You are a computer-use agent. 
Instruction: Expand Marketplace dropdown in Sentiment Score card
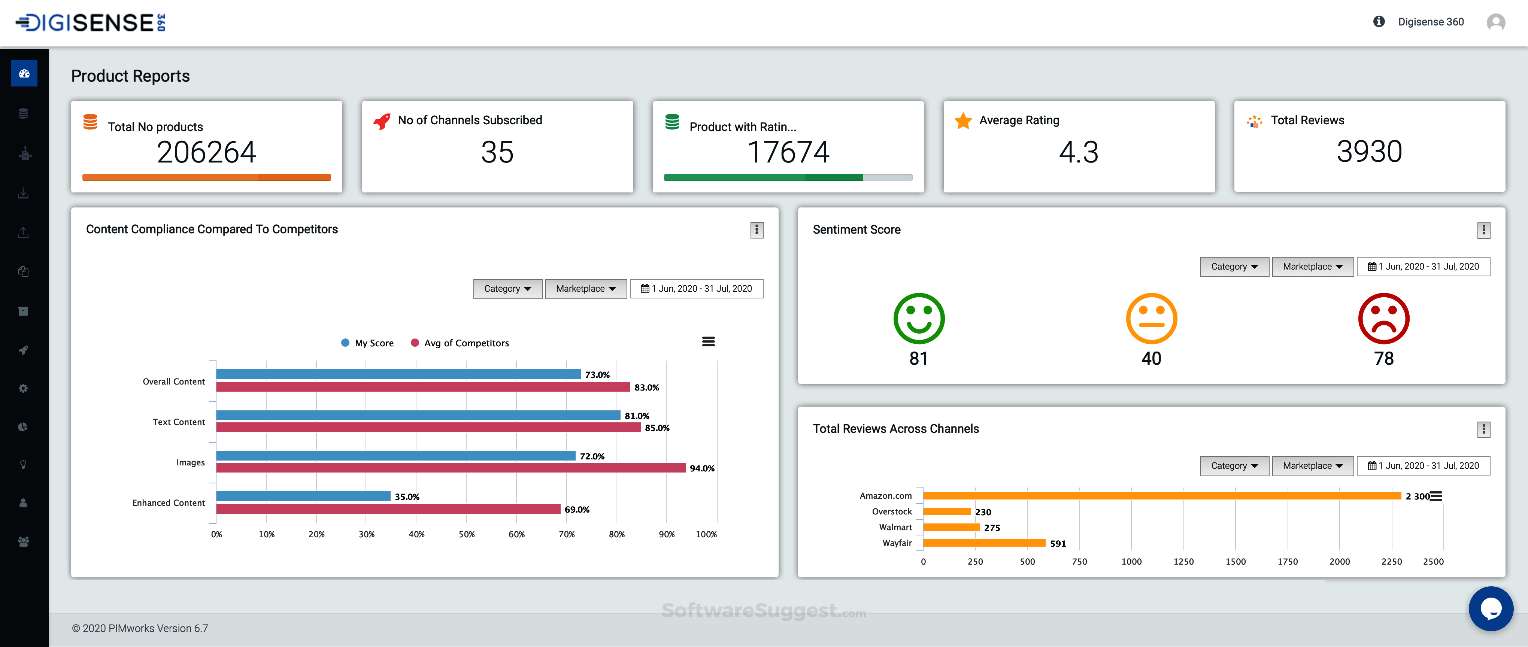(1313, 267)
